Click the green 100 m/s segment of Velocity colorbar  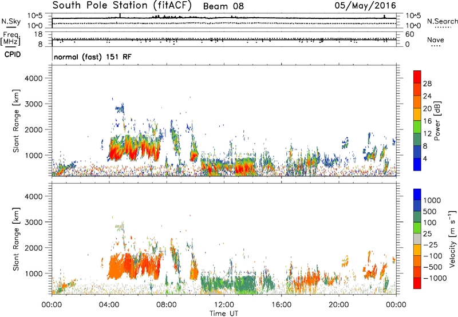coord(417,227)
